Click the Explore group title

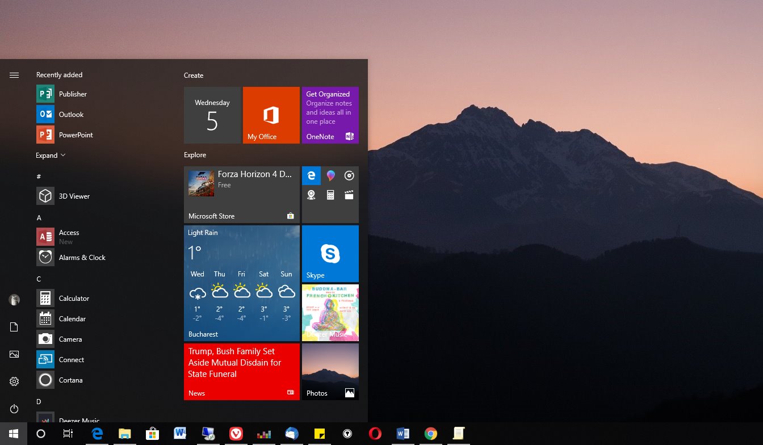(195, 155)
